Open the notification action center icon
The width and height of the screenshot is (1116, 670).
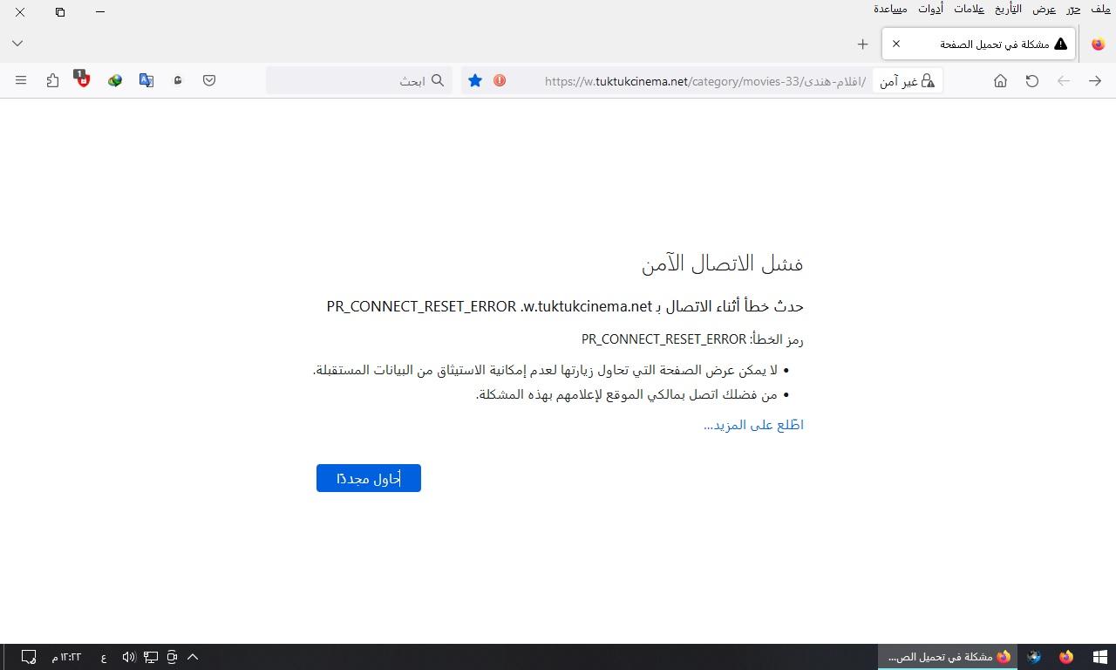coord(28,657)
